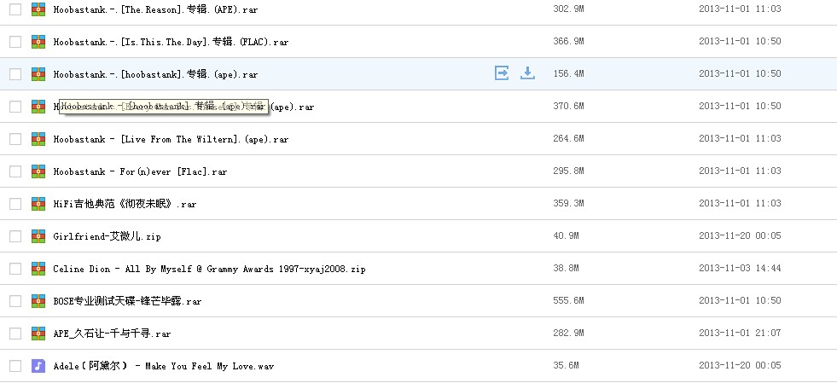Click the 40.9M size value
Screen dimensions: 837x383
[x=566, y=235]
